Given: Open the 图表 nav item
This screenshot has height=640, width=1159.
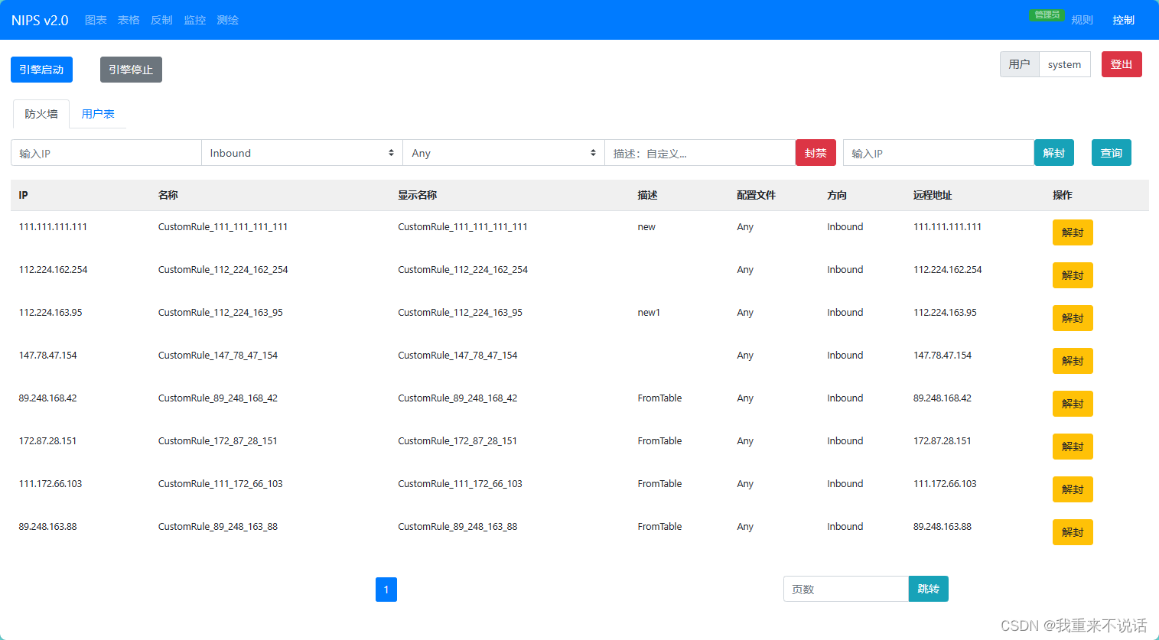Looking at the screenshot, I should coord(96,20).
